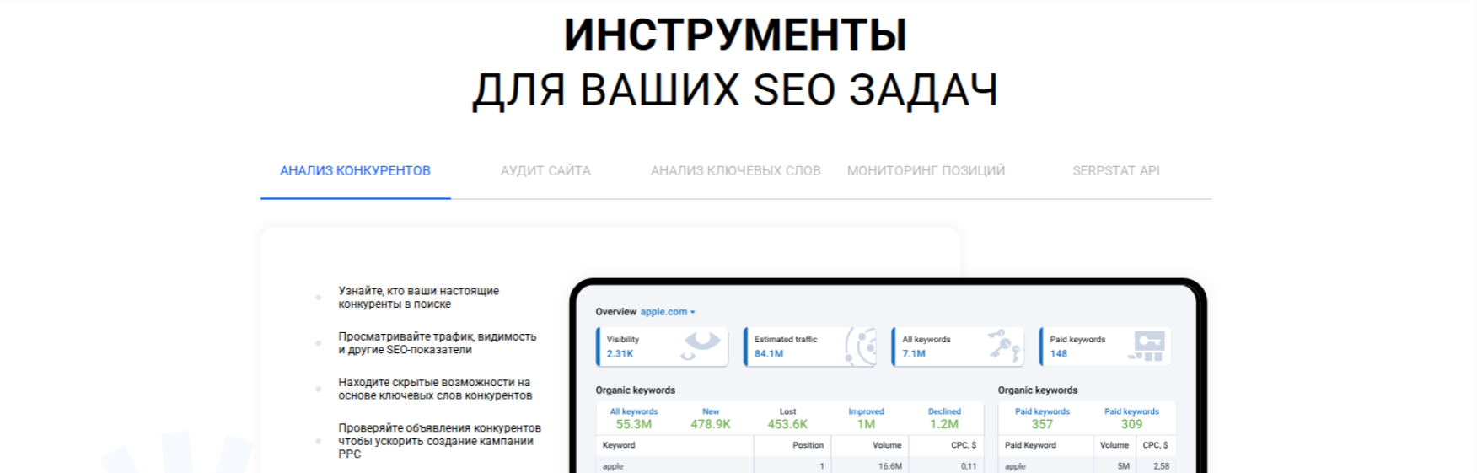
Task: Click the Paid keywords 309 link
Action: 1131,419
